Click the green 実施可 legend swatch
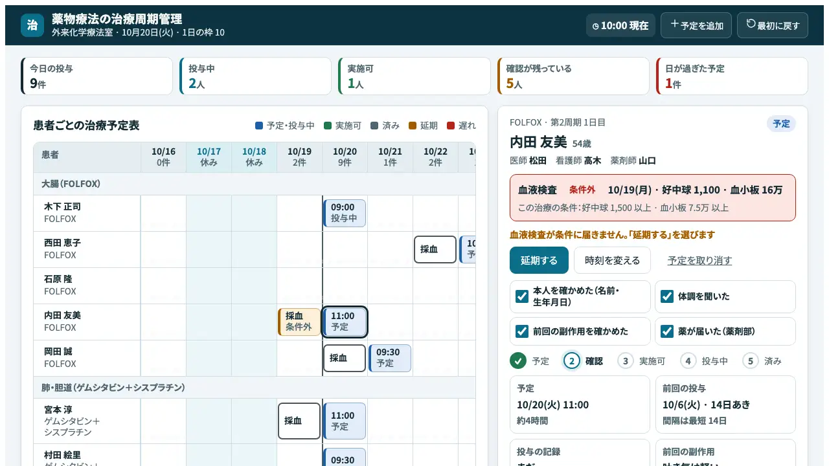This screenshot has width=829, height=466. click(x=328, y=126)
